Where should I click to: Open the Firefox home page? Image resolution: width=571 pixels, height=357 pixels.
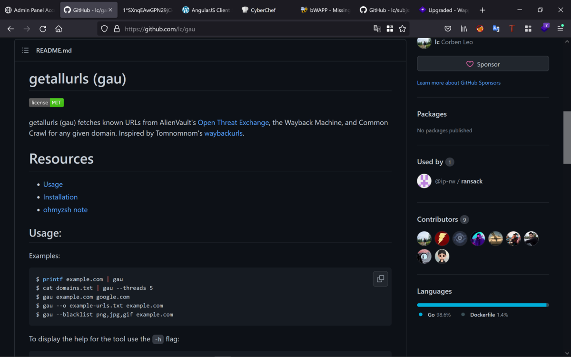click(x=59, y=29)
